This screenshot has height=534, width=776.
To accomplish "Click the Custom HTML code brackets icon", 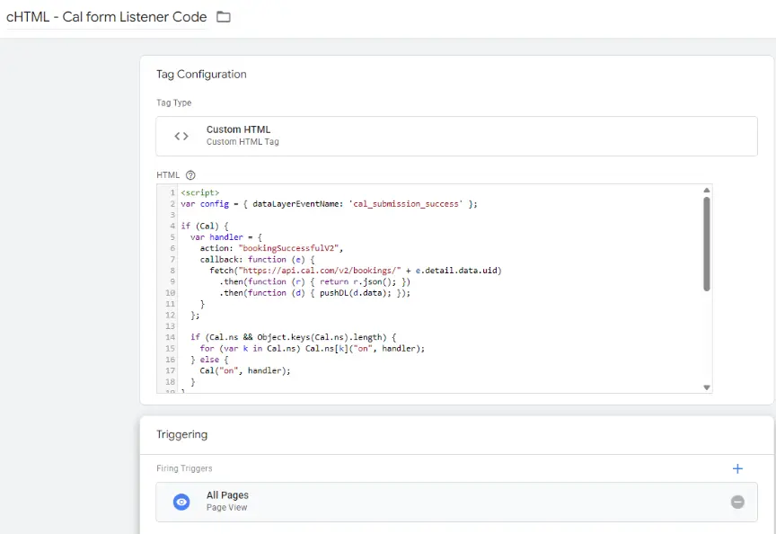I will tap(181, 136).
